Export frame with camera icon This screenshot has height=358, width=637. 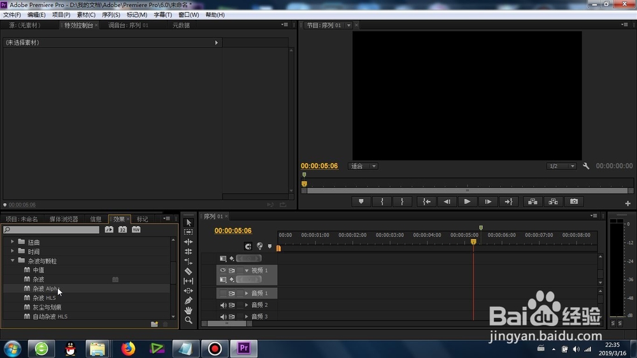(574, 201)
